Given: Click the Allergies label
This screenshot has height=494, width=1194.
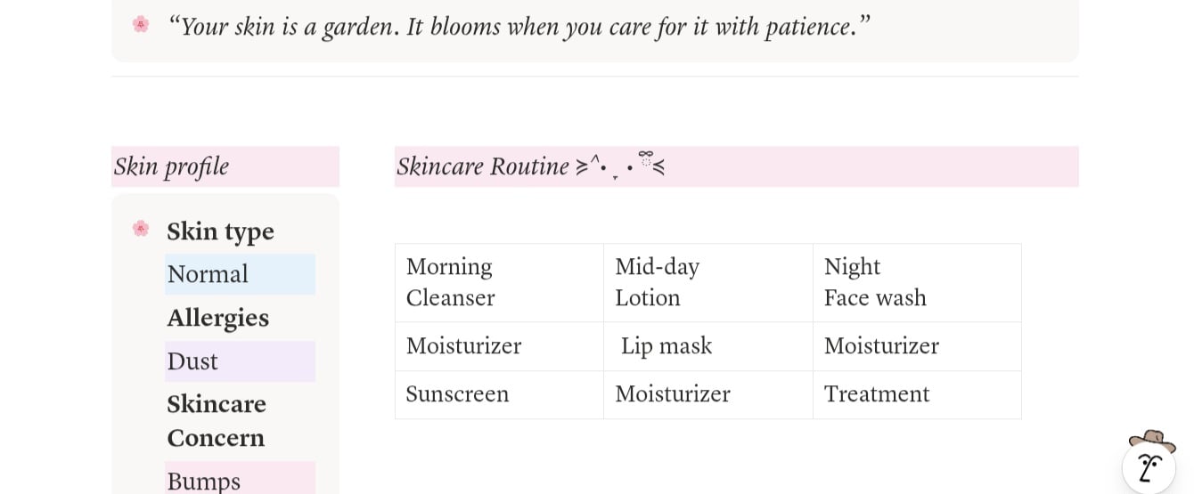Looking at the screenshot, I should [x=217, y=318].
